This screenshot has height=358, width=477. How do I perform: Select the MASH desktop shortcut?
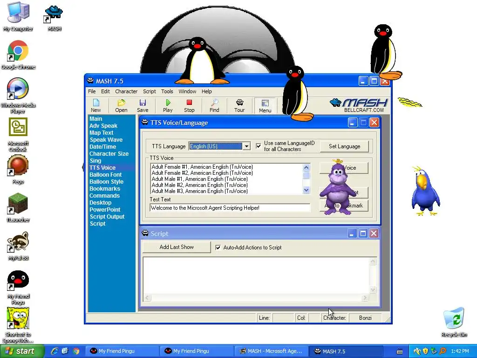(54, 18)
